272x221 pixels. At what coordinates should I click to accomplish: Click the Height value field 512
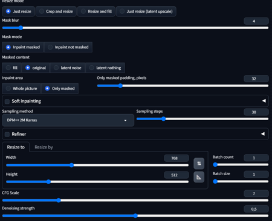pos(176,175)
